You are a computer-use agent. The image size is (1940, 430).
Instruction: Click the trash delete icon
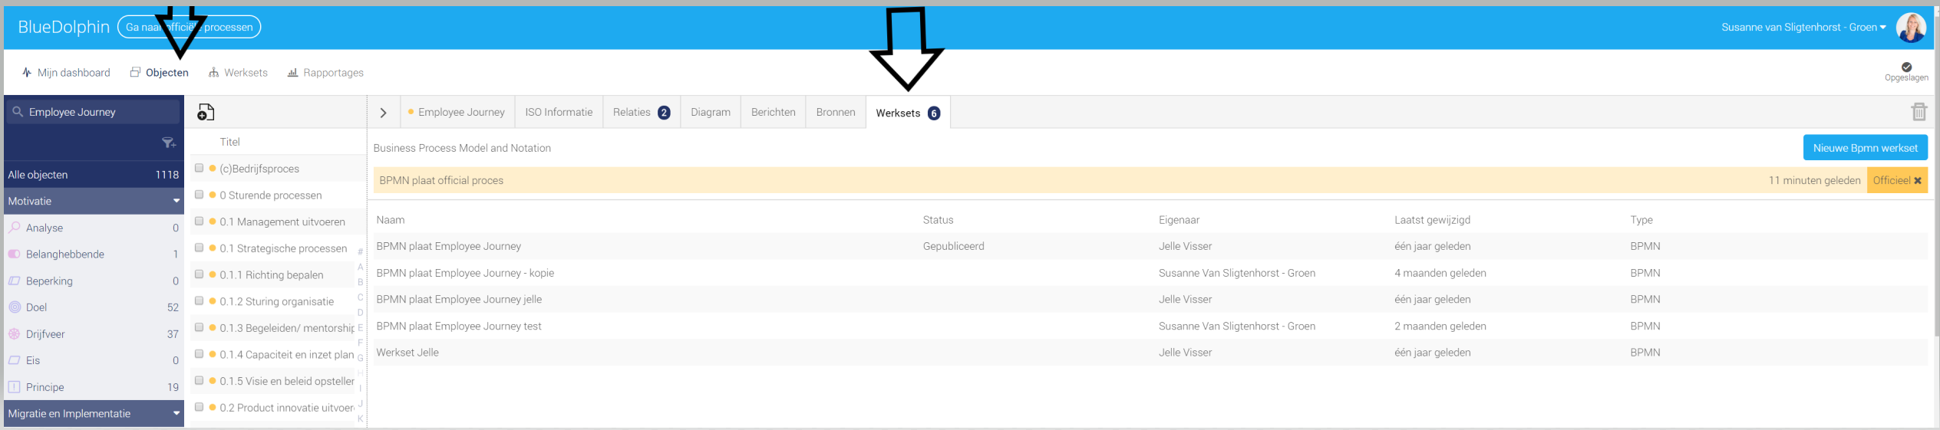[x=1919, y=112]
